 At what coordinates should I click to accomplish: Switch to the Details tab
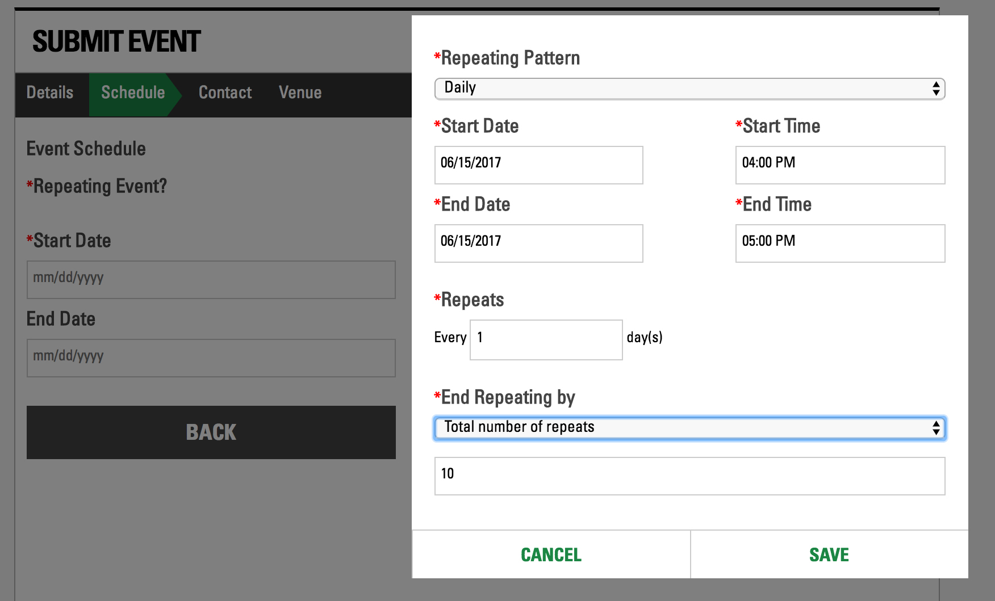click(x=50, y=93)
